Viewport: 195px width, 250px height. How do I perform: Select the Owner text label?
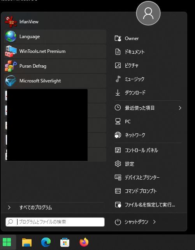point(132,38)
